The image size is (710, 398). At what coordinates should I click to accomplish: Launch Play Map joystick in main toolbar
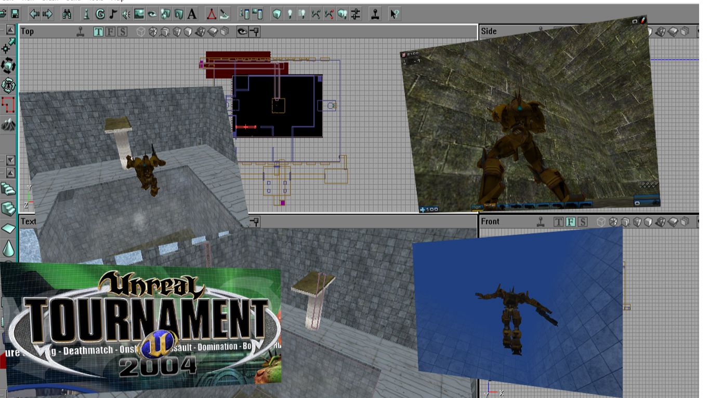[x=375, y=14]
